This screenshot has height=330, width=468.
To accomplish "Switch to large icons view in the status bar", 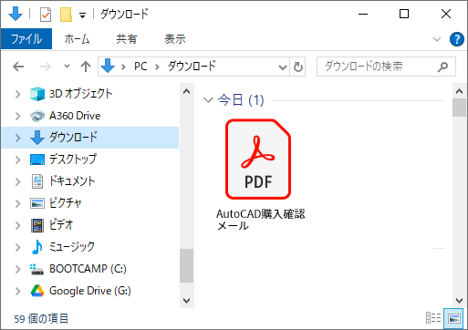I will click(453, 318).
